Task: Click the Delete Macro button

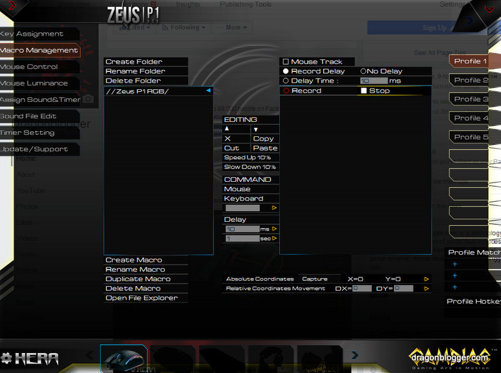Action: click(146, 289)
